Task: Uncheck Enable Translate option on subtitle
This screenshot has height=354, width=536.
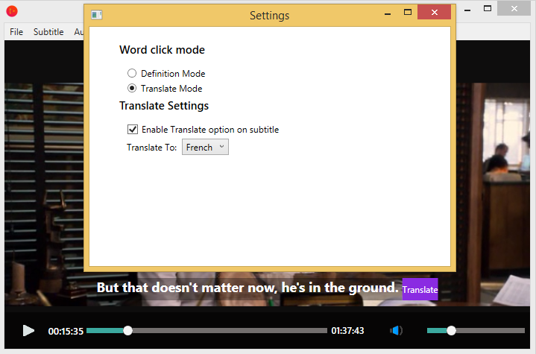Action: (x=133, y=130)
